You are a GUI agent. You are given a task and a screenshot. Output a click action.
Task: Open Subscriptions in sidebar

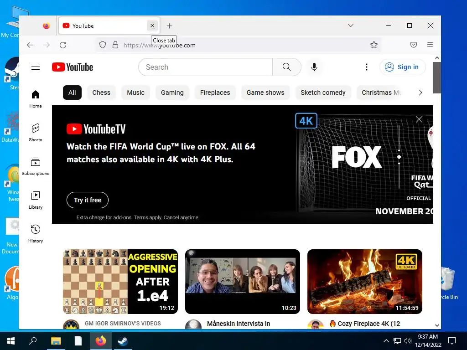[x=36, y=166]
